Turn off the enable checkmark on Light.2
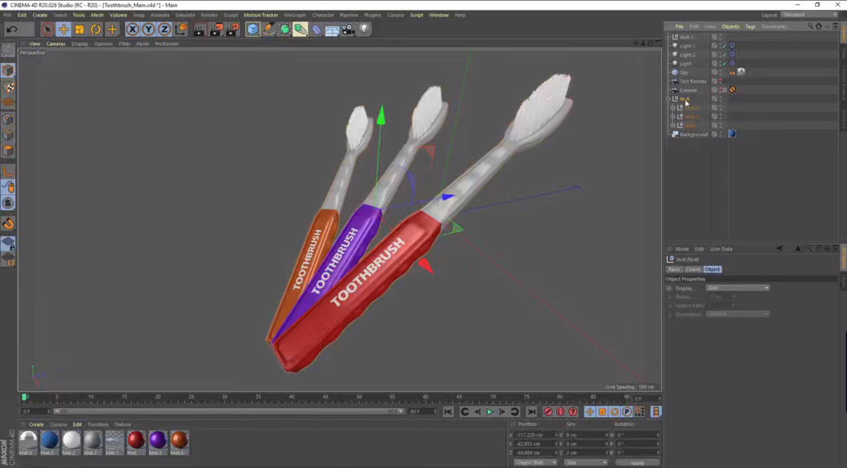The height and width of the screenshot is (468, 847). [724, 54]
